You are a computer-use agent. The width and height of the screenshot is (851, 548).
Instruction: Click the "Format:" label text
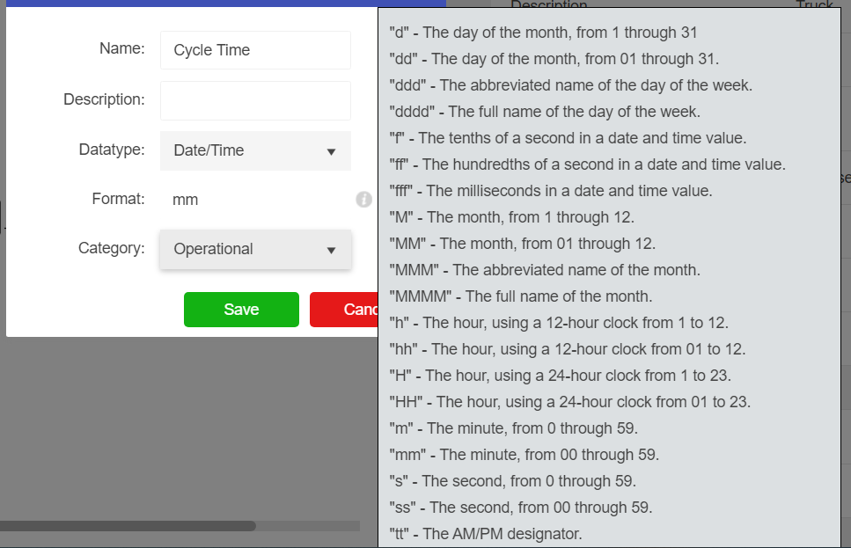coord(118,199)
